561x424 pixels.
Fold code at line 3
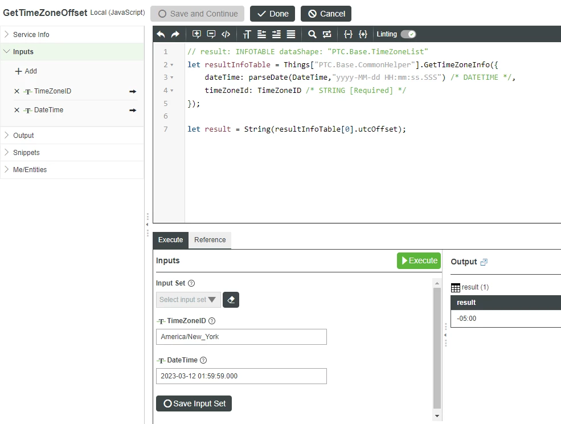[x=172, y=78]
